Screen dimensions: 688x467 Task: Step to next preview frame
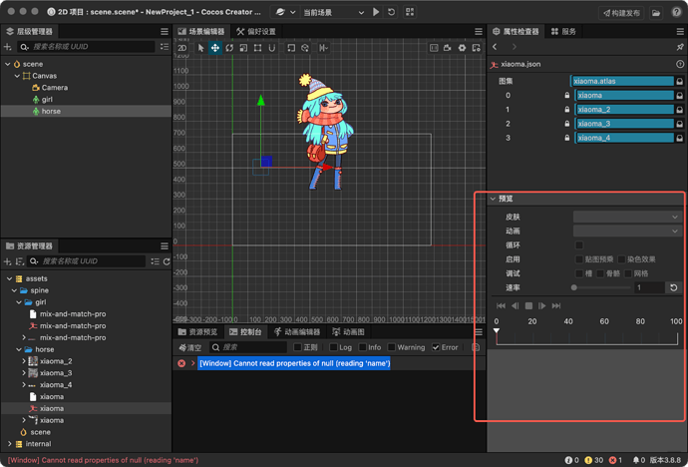tap(542, 306)
